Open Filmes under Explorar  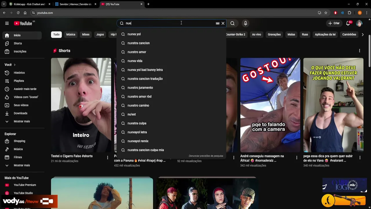(22, 157)
